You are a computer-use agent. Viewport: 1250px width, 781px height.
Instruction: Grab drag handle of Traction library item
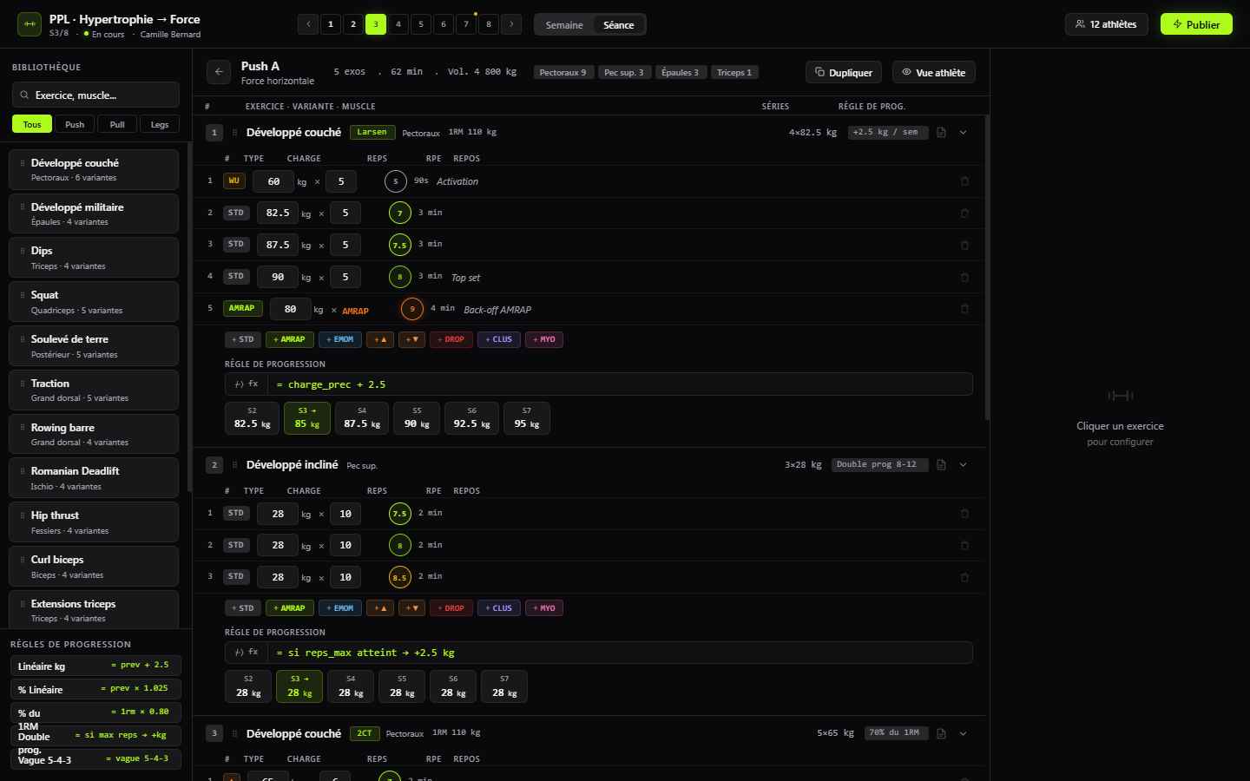(23, 384)
